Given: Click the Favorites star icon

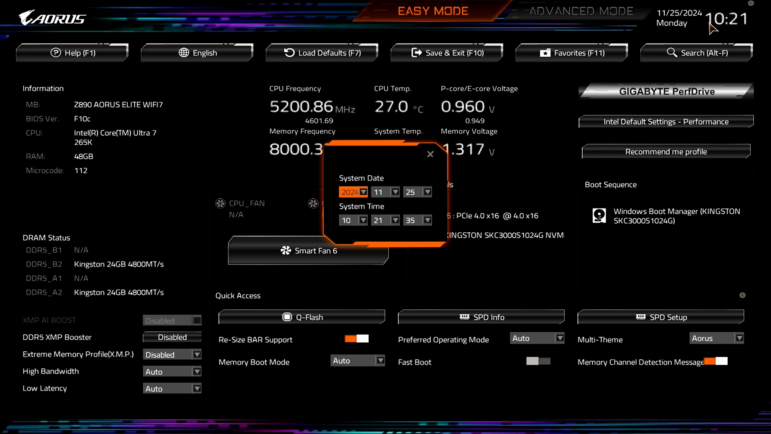Looking at the screenshot, I should pos(545,53).
